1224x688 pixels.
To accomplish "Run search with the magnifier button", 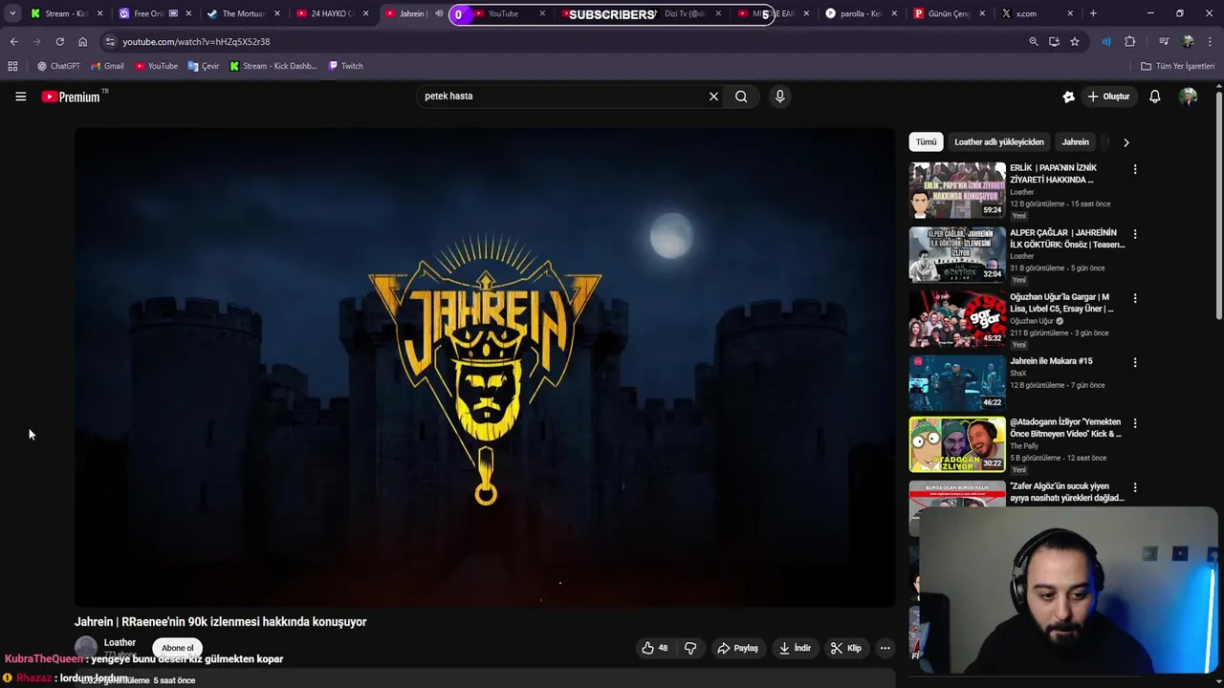I will [741, 97].
